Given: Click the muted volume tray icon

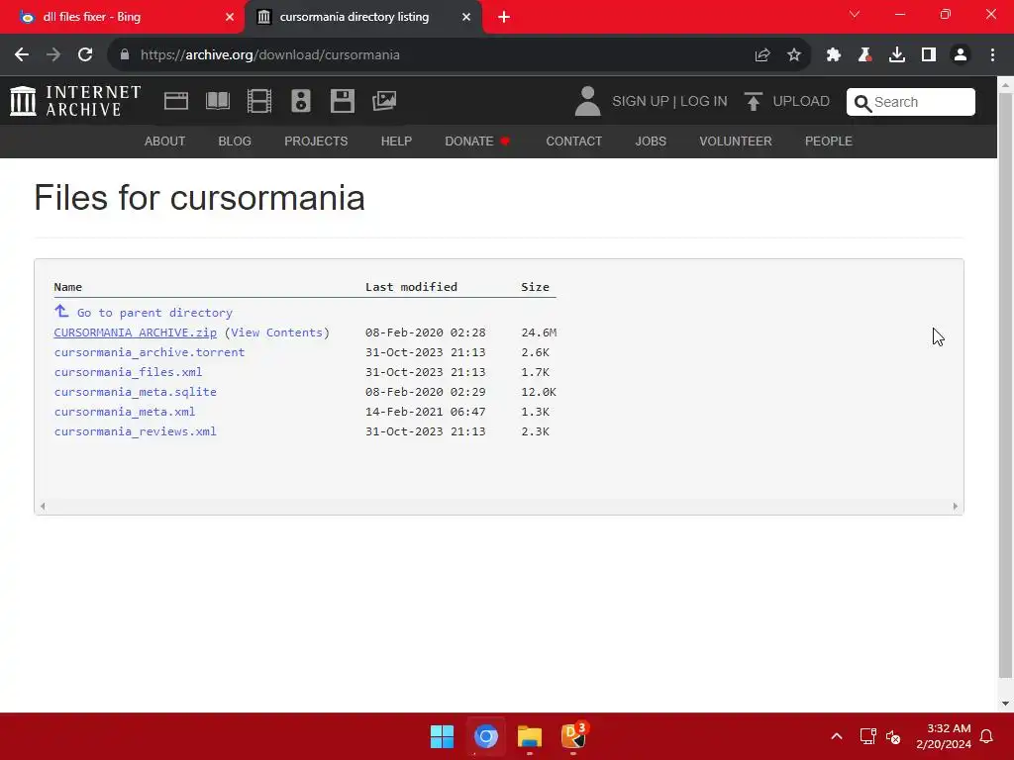Looking at the screenshot, I should [x=893, y=736].
